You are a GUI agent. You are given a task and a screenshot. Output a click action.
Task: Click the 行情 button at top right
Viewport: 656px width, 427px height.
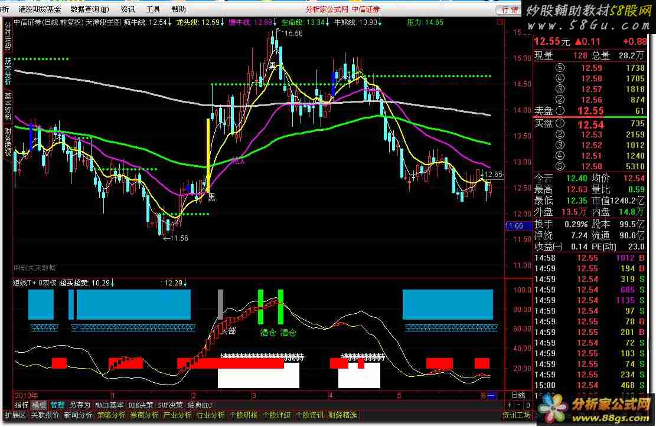[509, 9]
